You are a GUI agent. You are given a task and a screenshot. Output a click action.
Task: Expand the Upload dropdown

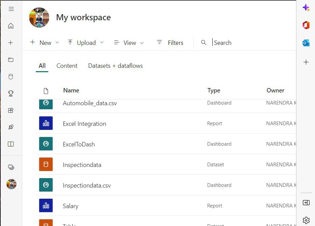click(86, 43)
